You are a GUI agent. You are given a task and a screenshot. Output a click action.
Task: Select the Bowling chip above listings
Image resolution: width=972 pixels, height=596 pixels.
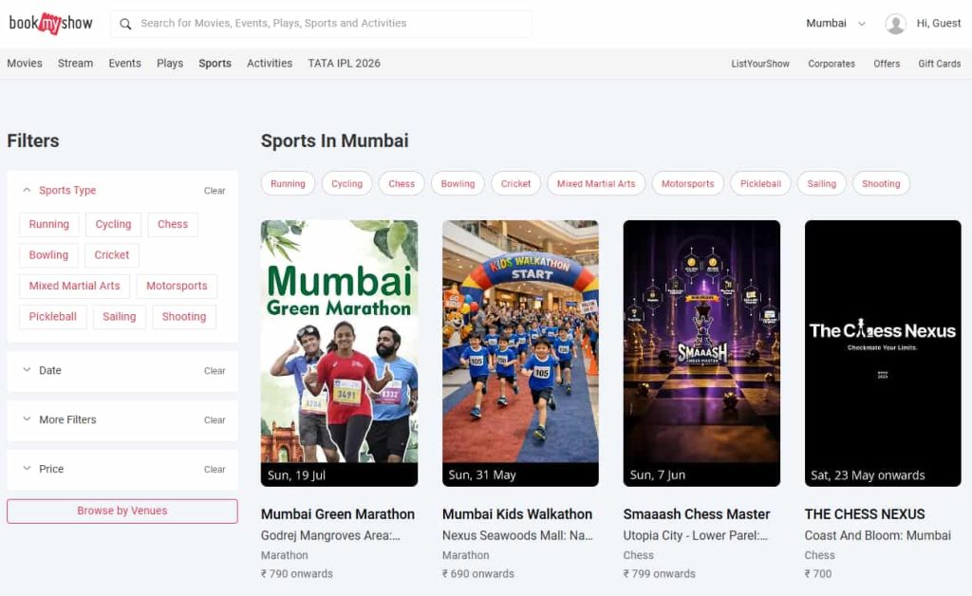coord(458,183)
